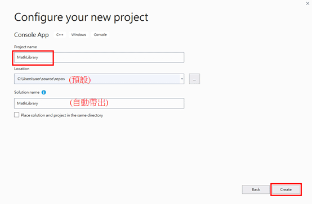Expand the Location dropdown arrow
Image resolution: width=312 pixels, height=204 pixels.
pos(182,79)
